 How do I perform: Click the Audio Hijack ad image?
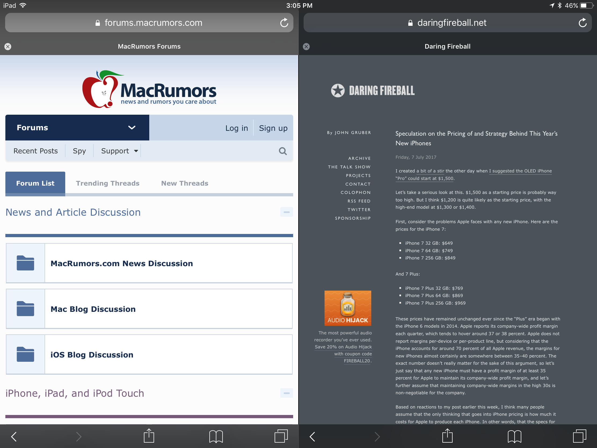[348, 308]
